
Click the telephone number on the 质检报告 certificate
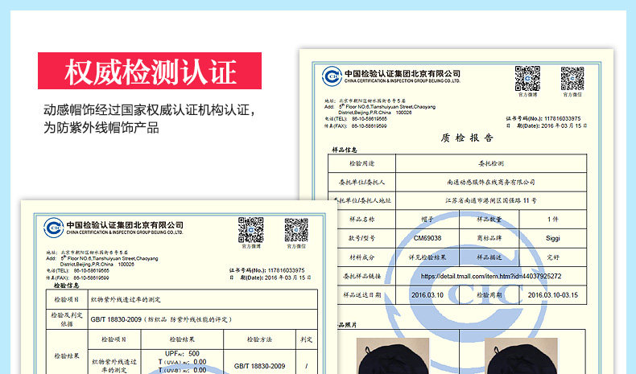tap(369, 119)
